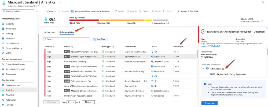Click the Threat intelligence sidebar icon
This screenshot has width=268, height=107.
3,48
